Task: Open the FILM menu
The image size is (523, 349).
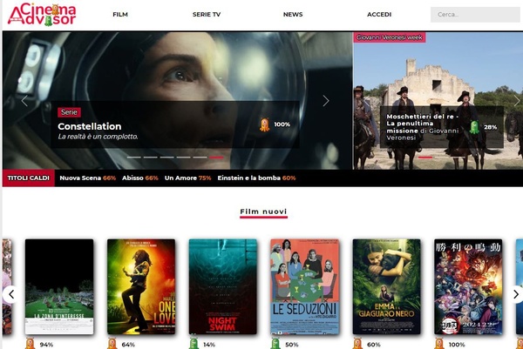Action: click(120, 14)
